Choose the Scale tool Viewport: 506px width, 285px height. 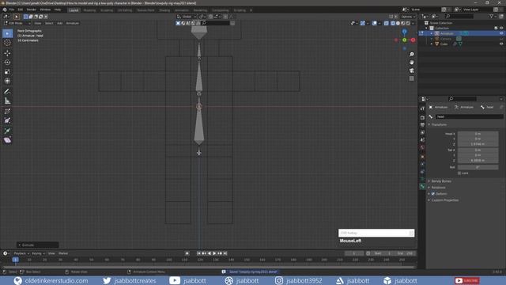coord(7,72)
